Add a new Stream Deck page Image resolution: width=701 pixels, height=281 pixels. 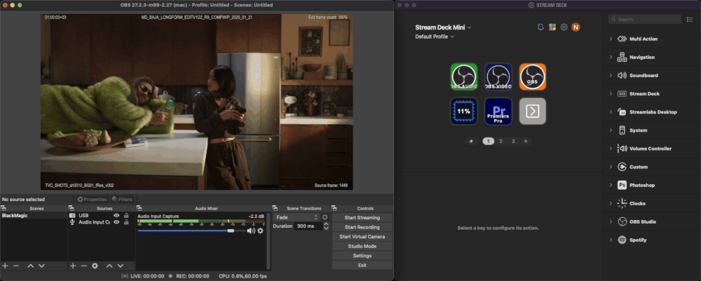point(526,141)
